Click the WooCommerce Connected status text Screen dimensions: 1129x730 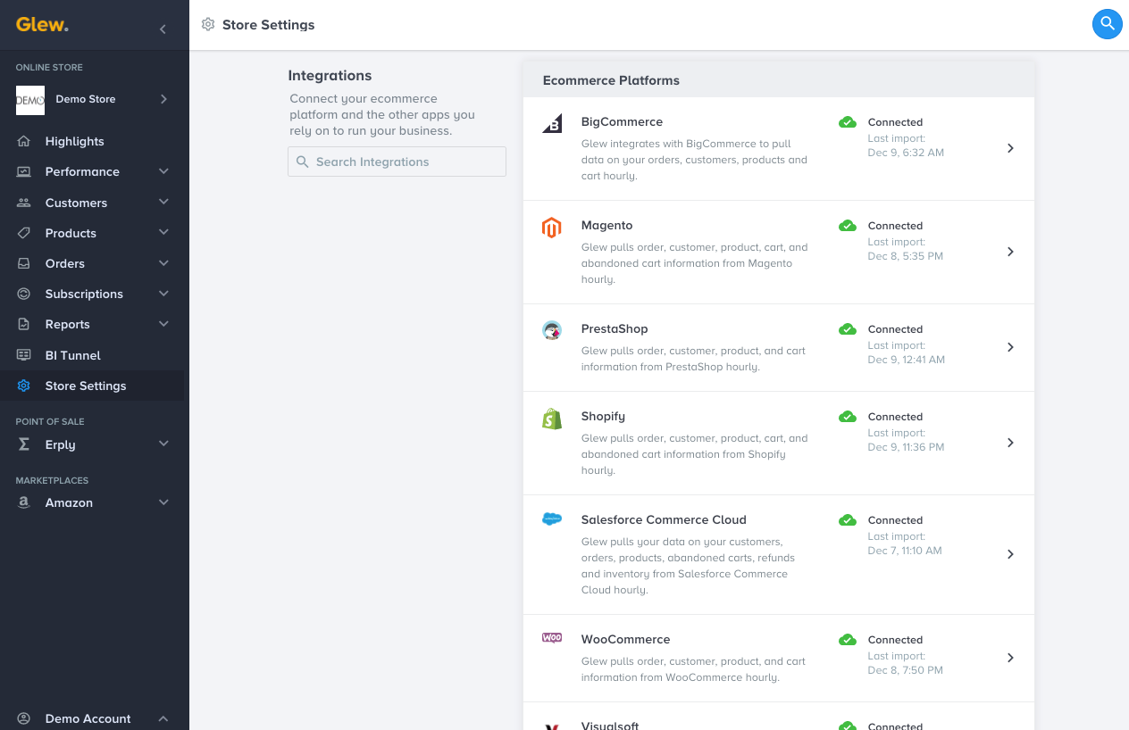click(x=895, y=640)
